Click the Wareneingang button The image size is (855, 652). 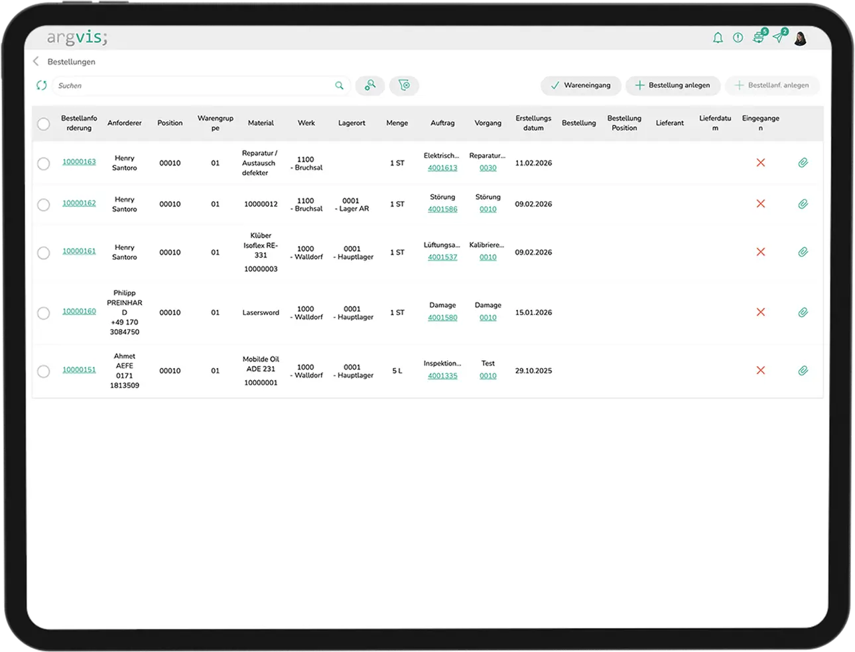click(x=580, y=86)
